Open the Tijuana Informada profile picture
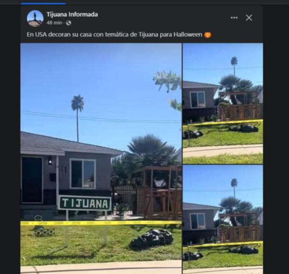 35,18
